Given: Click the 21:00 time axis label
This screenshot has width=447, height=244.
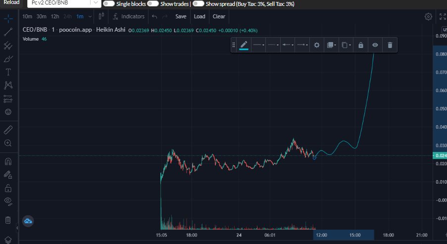Looking at the screenshot, I should pyautogui.click(x=422, y=235).
